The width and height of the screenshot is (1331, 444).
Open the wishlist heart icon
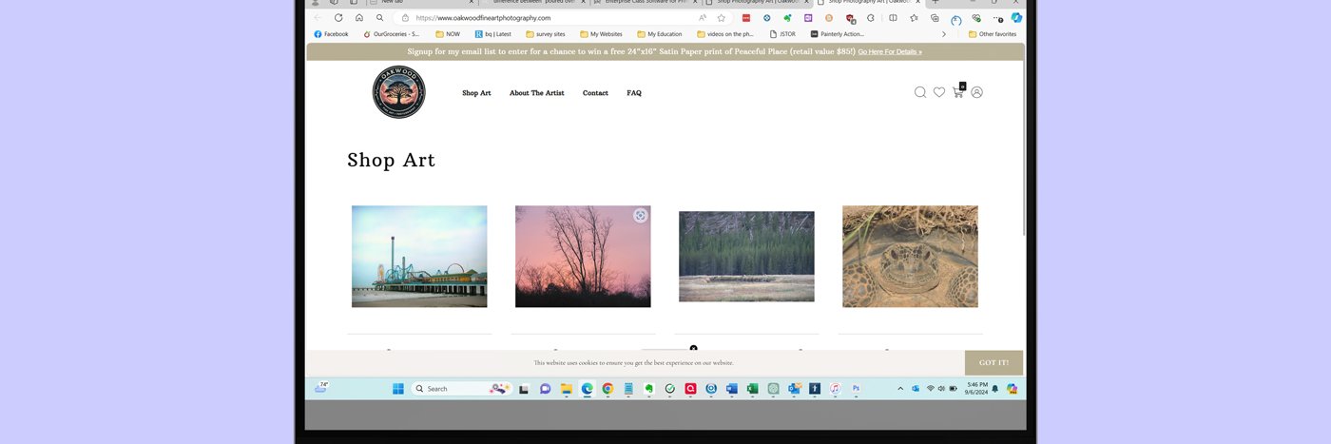(939, 92)
